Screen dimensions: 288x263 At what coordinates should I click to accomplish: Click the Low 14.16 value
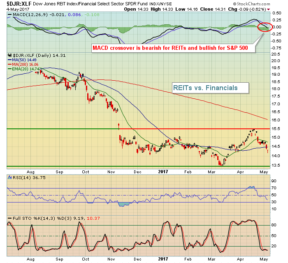click(x=186, y=9)
